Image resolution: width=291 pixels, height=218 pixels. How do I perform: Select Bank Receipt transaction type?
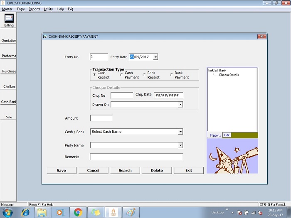point(144,75)
